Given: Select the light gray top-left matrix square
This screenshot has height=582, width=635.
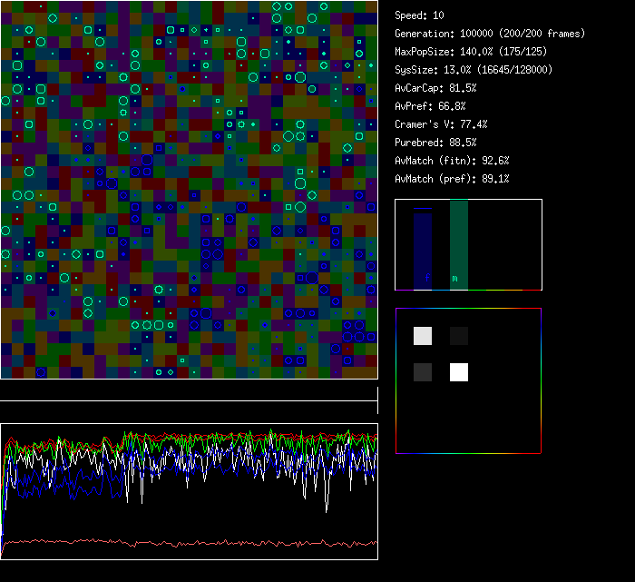Looking at the screenshot, I should (x=423, y=336).
